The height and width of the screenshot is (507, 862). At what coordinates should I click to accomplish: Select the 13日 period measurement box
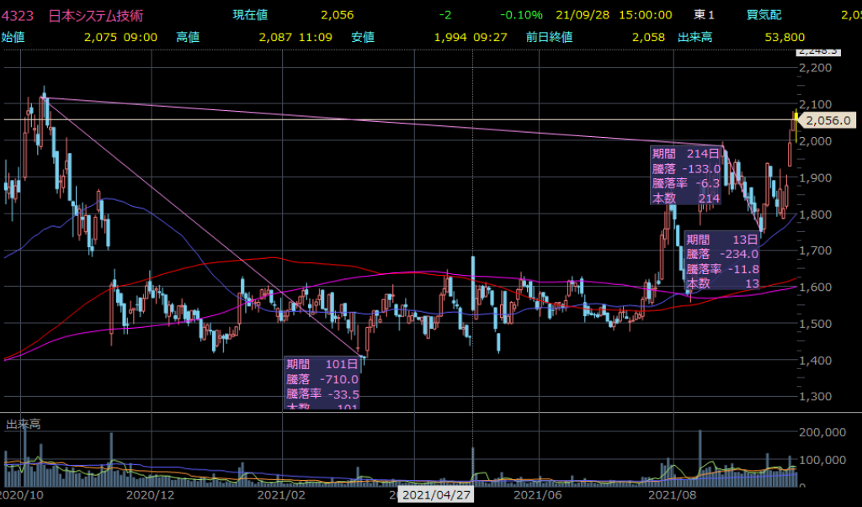(x=724, y=261)
